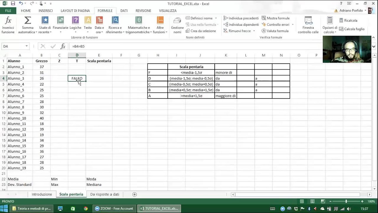The width and height of the screenshot is (378, 213).
Task: Switch to HOME ribbon tab
Action: click(26, 11)
